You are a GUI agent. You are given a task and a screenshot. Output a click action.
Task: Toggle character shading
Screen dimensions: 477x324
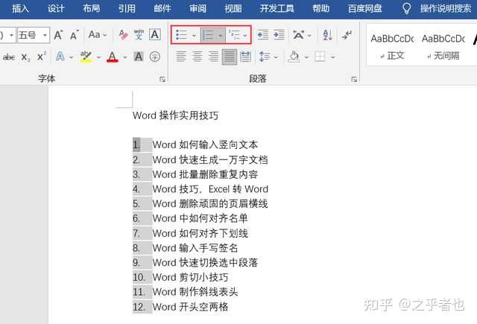pyautogui.click(x=139, y=56)
